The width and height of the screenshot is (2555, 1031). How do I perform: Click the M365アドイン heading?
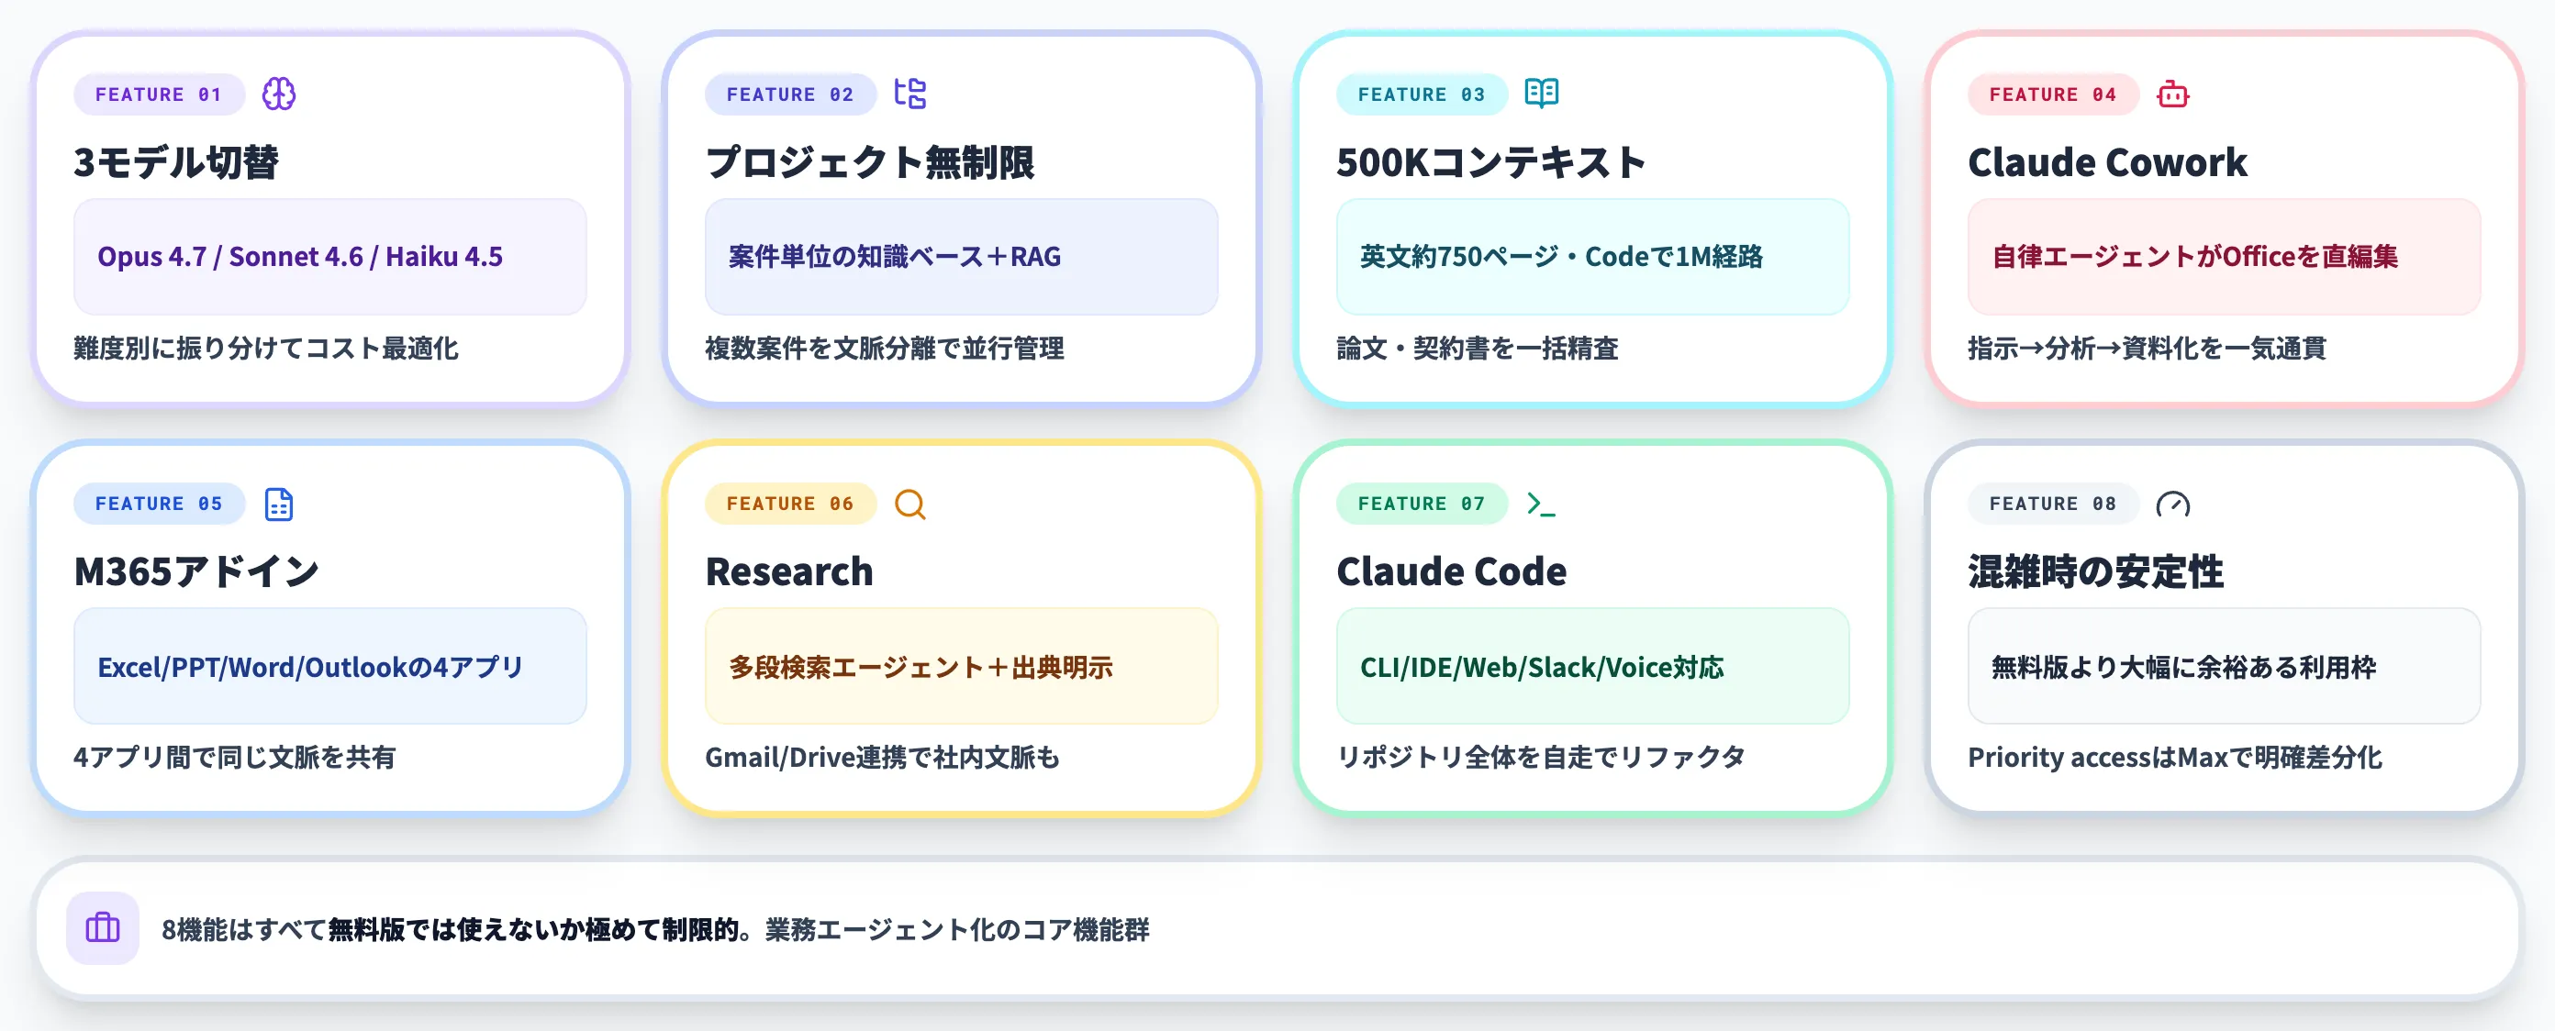point(196,571)
